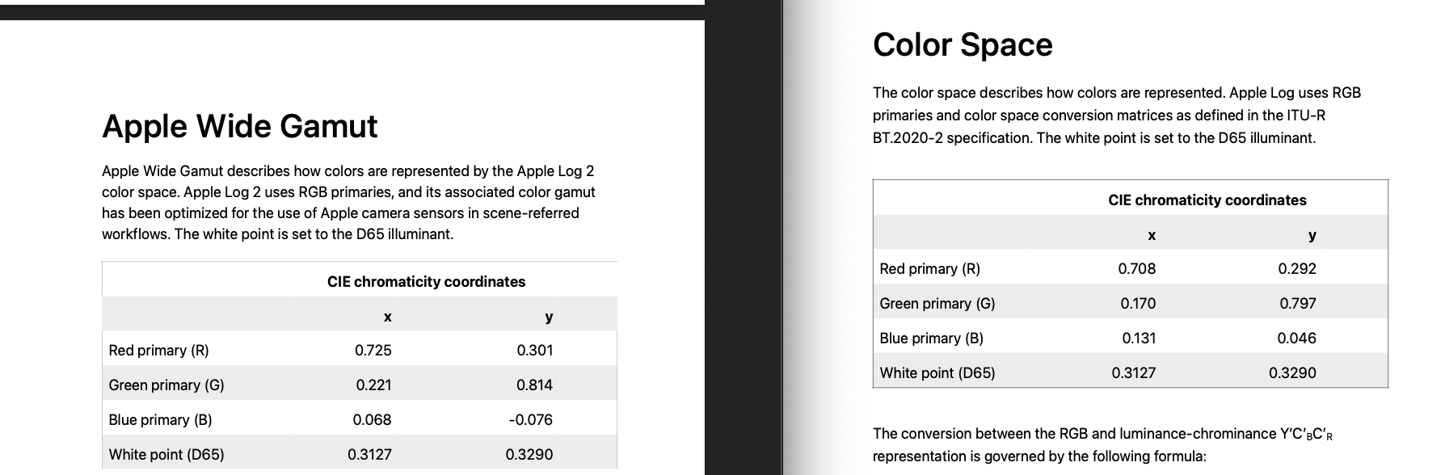1445x475 pixels.
Task: Click "Green primary (G)" in Color Space table
Action: coord(937,304)
